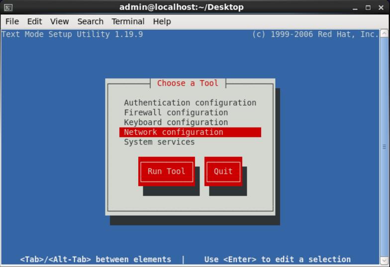Select Keyboard configuration in the tool list
390x267 pixels.
click(x=190, y=123)
